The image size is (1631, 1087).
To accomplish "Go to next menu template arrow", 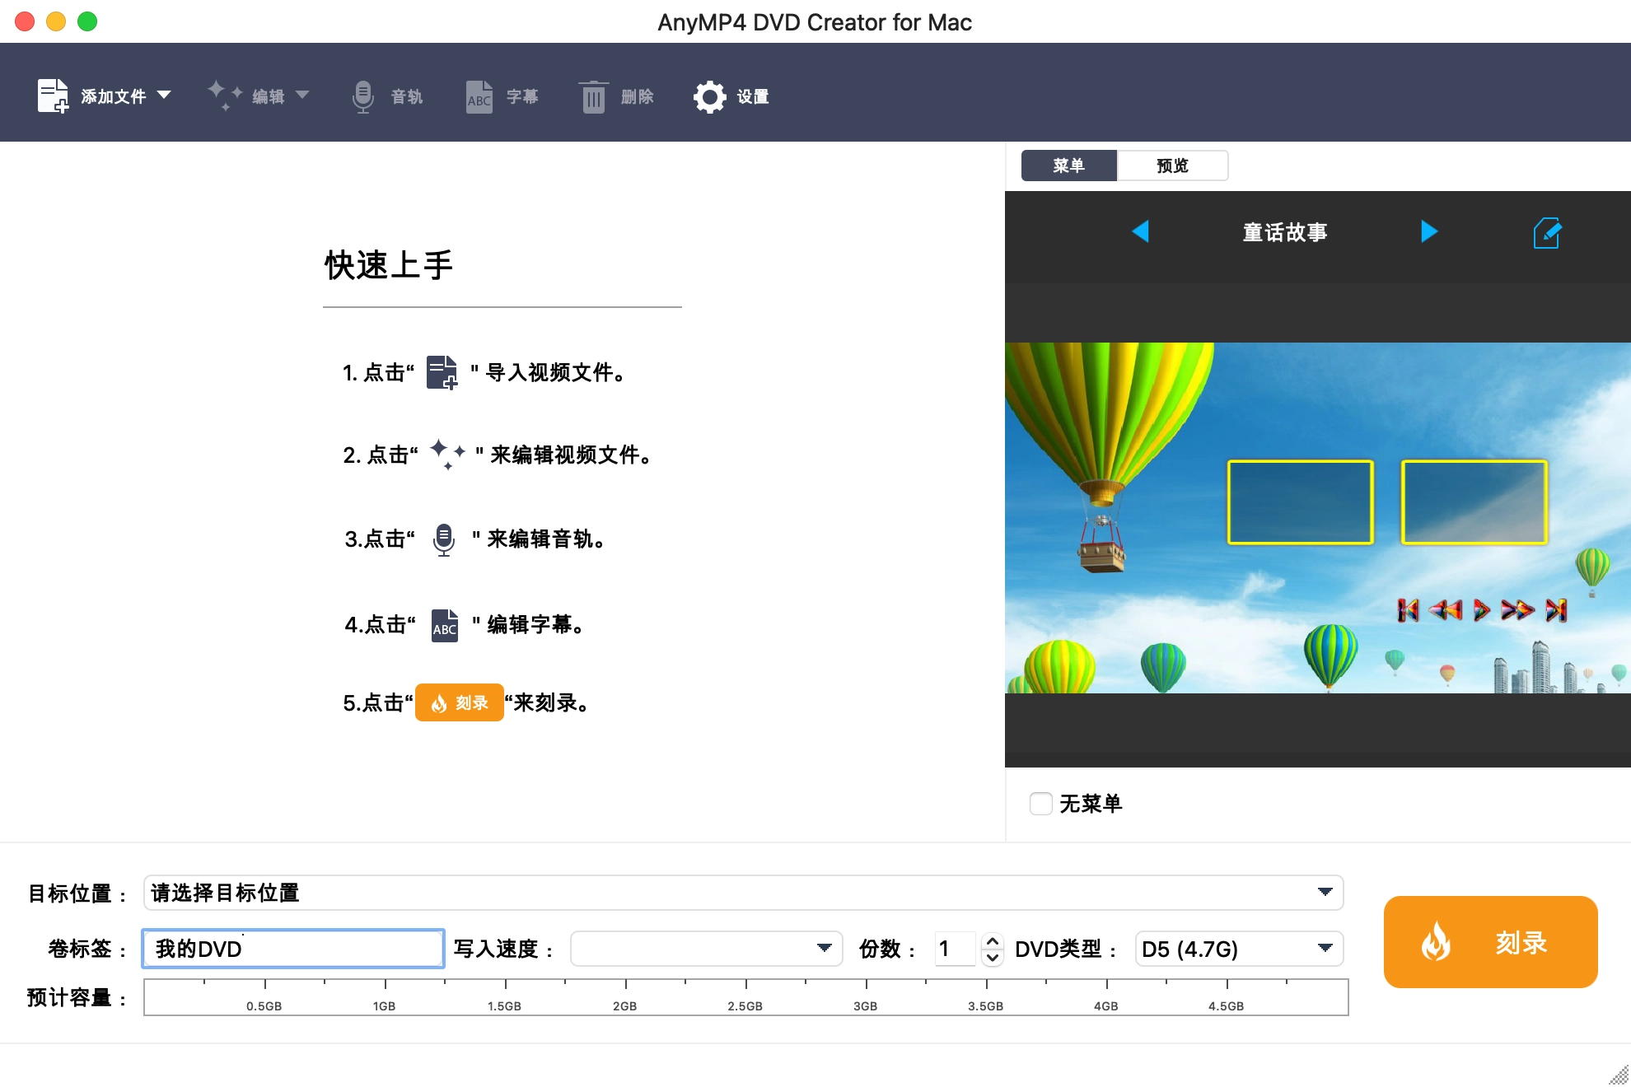I will 1429,231.
